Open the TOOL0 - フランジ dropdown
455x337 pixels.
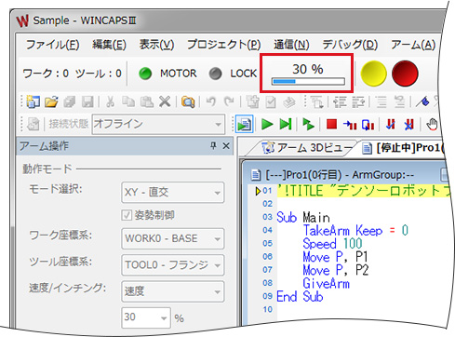tap(173, 265)
